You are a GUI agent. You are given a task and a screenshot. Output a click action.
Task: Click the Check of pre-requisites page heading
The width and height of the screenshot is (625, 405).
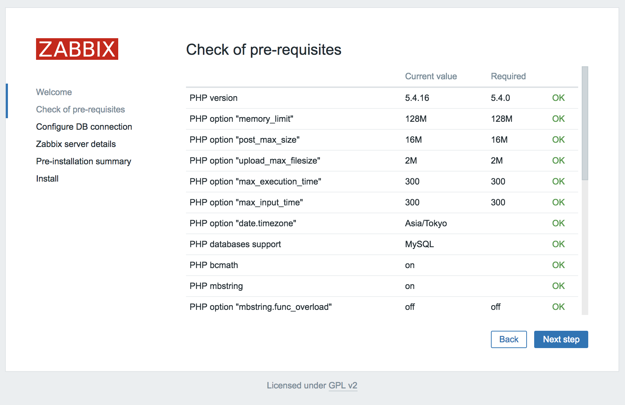[x=263, y=50]
